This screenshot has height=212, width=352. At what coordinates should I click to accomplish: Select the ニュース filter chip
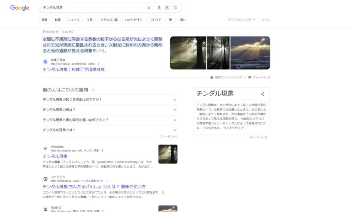pos(73,20)
